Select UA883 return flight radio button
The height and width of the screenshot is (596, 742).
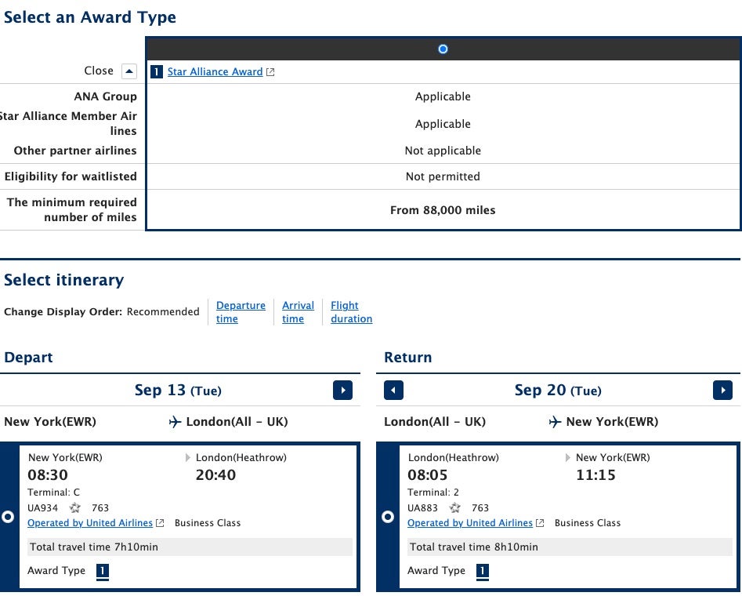pos(388,517)
